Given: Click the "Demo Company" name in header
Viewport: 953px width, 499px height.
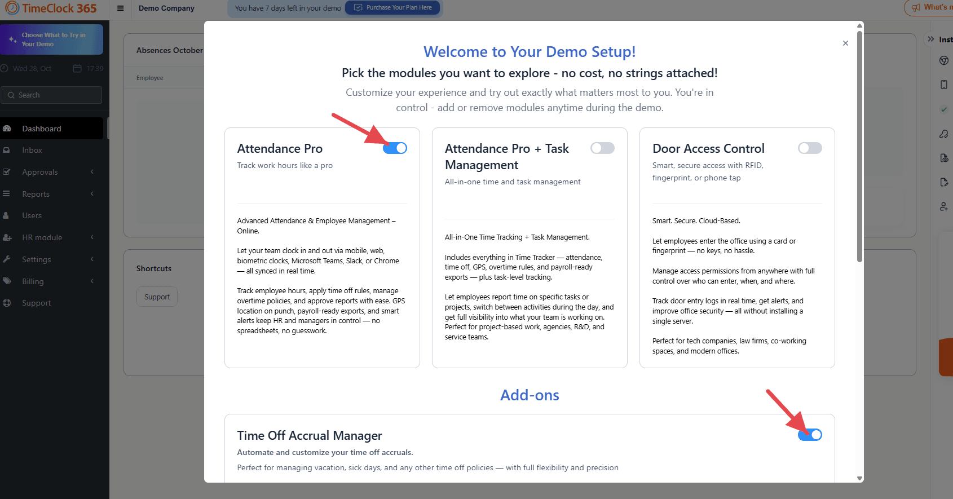Looking at the screenshot, I should pos(166,8).
